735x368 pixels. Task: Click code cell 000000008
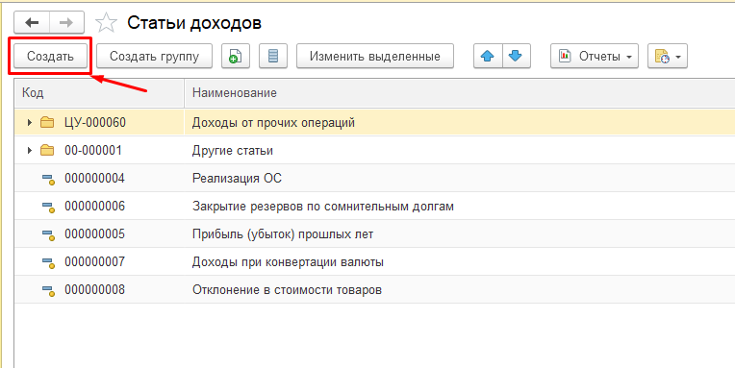[94, 290]
